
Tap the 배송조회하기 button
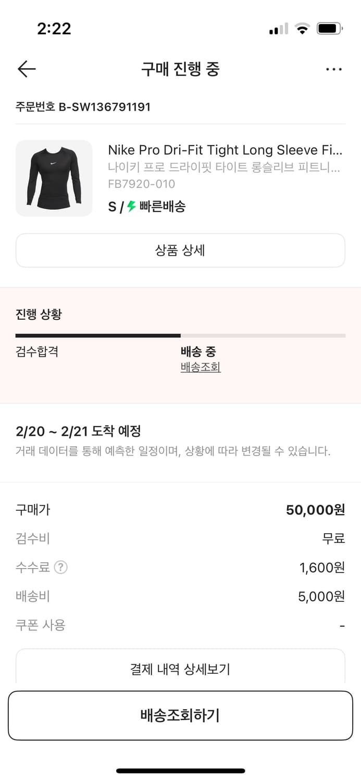pyautogui.click(x=180, y=715)
